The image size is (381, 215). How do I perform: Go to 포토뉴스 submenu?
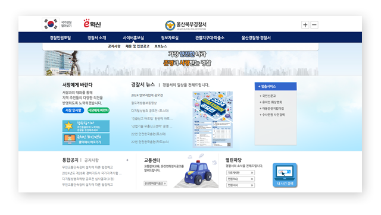click(161, 46)
